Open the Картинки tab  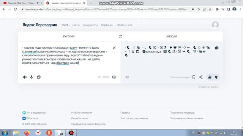pos(107,25)
